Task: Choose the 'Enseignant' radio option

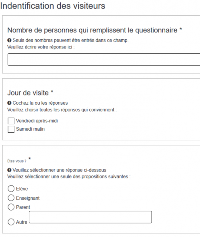Action: coord(11,198)
